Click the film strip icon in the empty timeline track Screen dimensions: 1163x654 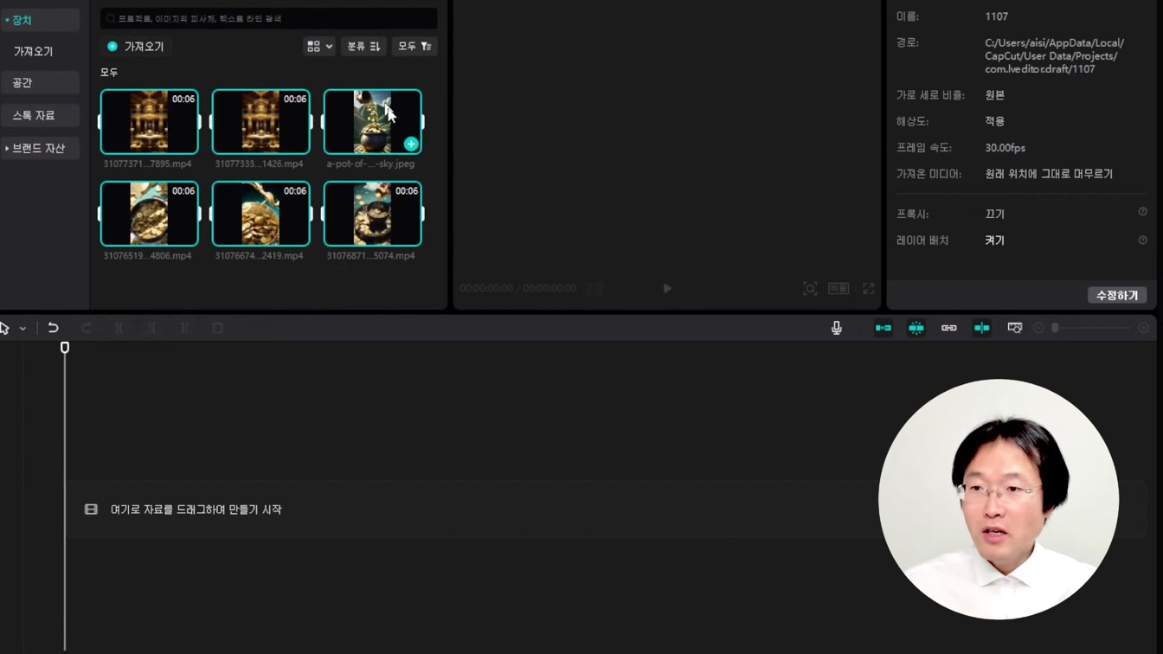(x=91, y=510)
